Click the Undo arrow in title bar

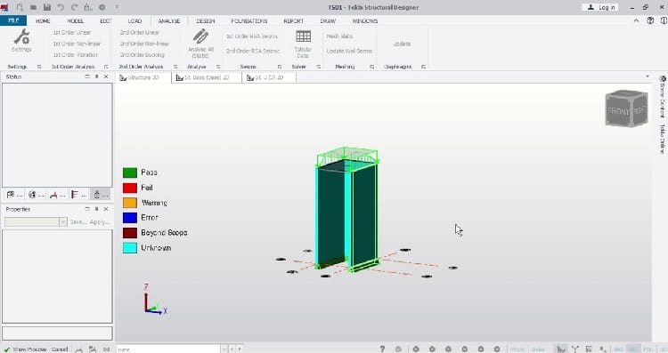click(61, 7)
